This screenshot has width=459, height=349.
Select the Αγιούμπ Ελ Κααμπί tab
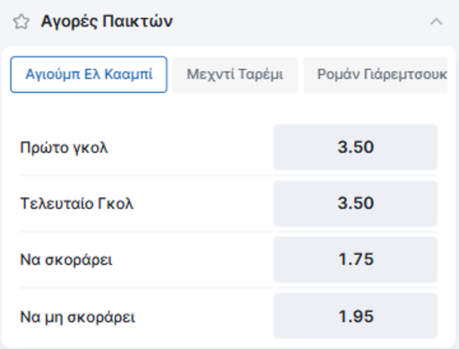tap(89, 74)
